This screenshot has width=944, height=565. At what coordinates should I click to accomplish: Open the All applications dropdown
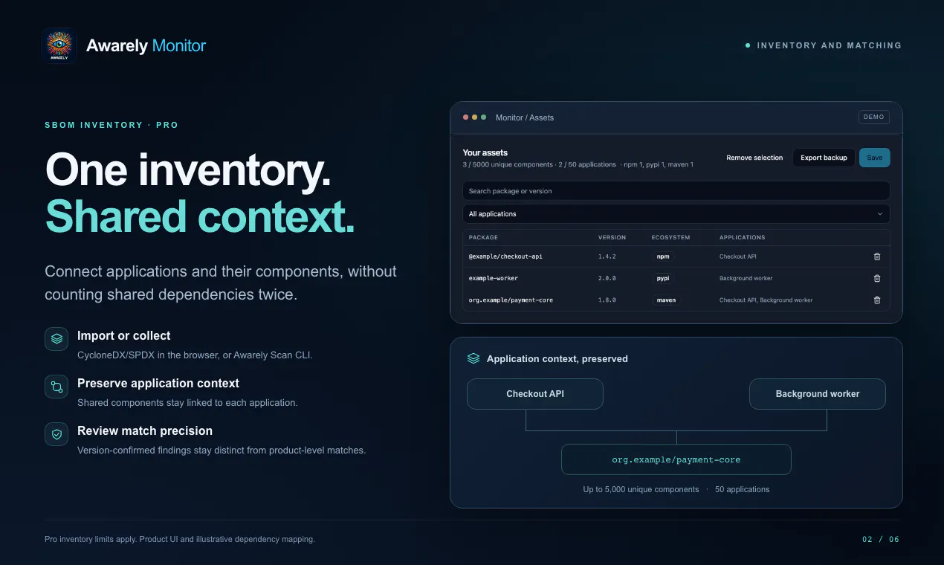point(676,214)
